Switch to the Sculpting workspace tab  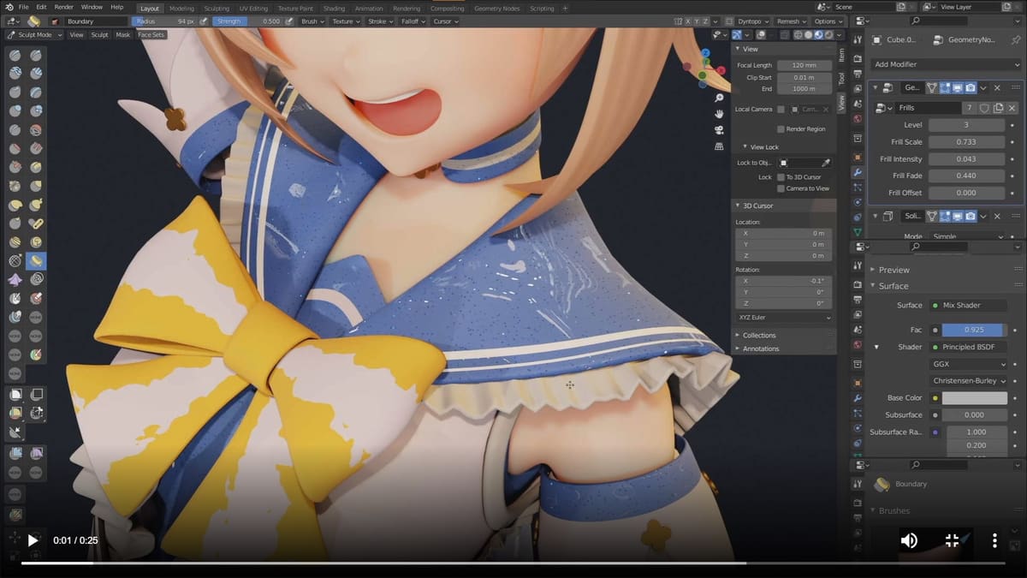[217, 8]
